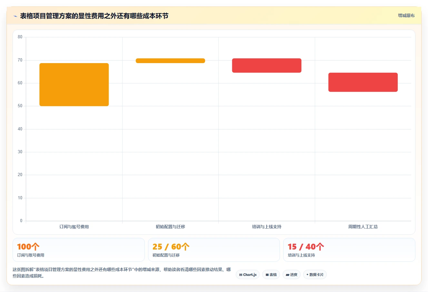Open the 25 / 60个 data card
The width and height of the screenshot is (428, 292).
pos(214,250)
